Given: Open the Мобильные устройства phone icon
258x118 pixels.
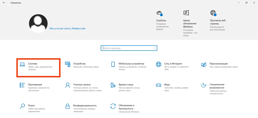Looking at the screenshot, I should pos(113,64).
